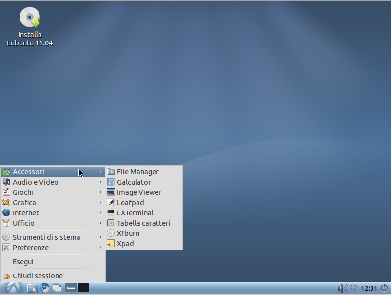Screen dimensions: 391x295
Task: Open the Grafica category
Action: pos(53,203)
